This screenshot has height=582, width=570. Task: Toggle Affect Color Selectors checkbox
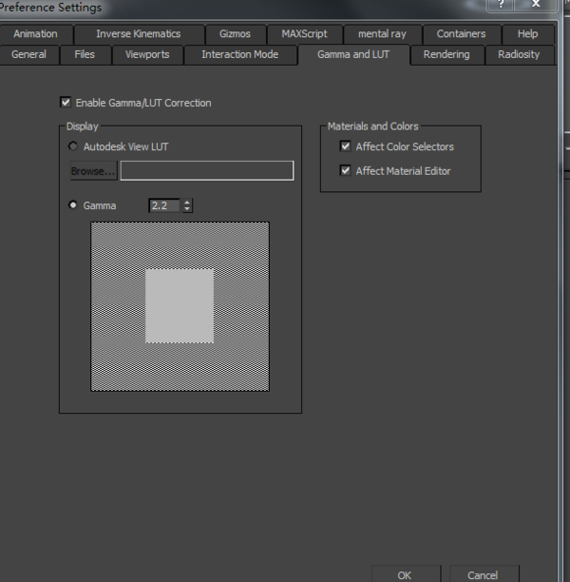(x=346, y=146)
